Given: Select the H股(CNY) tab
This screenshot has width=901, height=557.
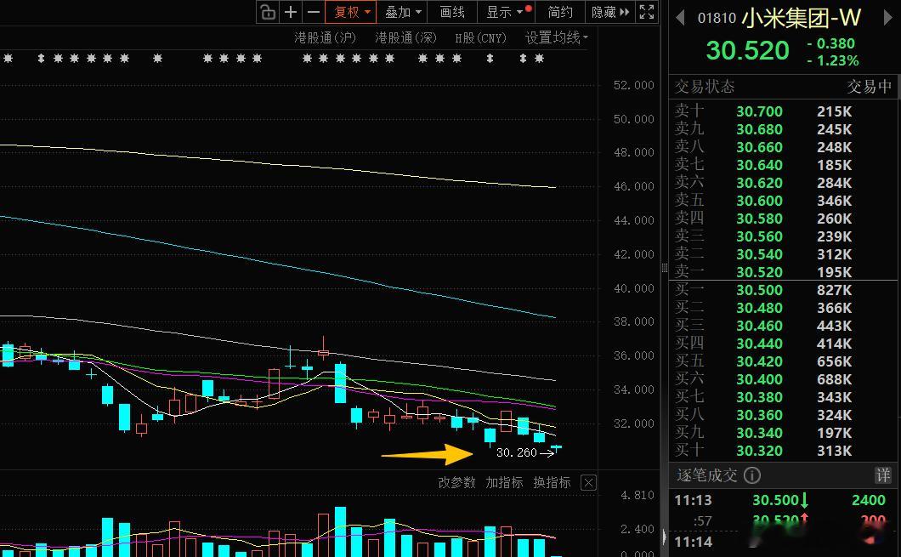Looking at the screenshot, I should click(x=480, y=38).
